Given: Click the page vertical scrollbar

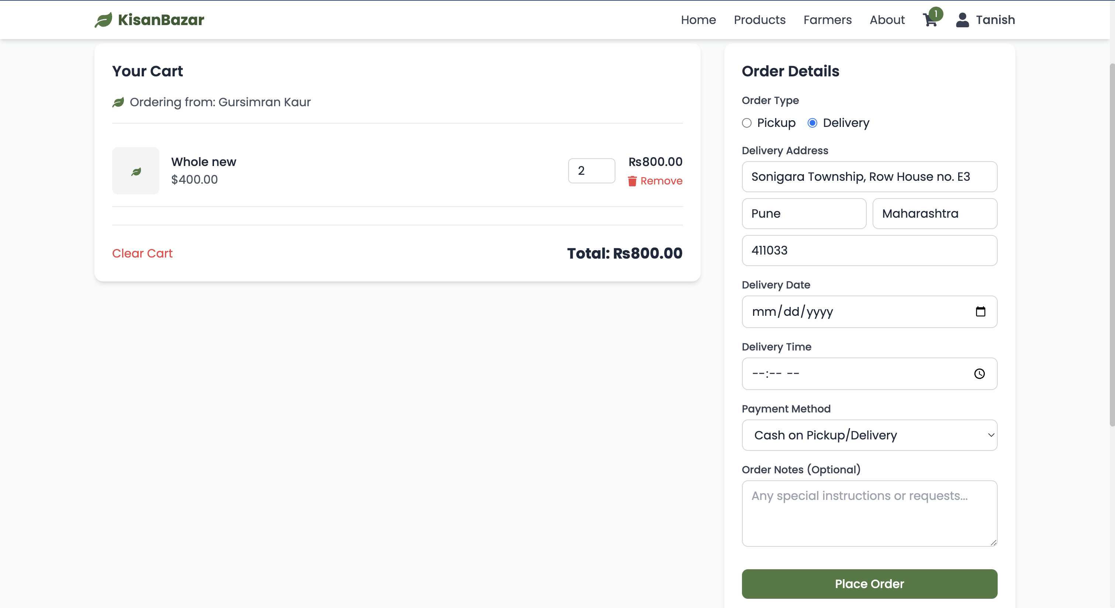Looking at the screenshot, I should click(x=1112, y=245).
